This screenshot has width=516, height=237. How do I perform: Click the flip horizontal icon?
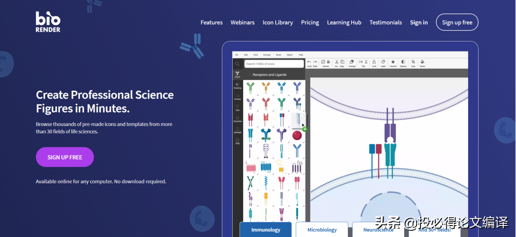click(x=361, y=62)
